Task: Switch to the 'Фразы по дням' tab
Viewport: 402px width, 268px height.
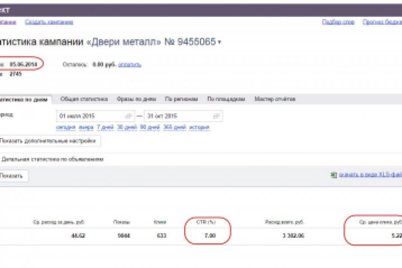Action: tap(136, 99)
